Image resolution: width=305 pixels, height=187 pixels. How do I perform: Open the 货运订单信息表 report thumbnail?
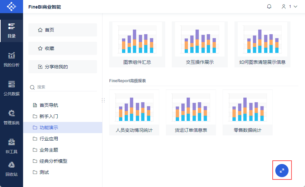tap(191, 112)
